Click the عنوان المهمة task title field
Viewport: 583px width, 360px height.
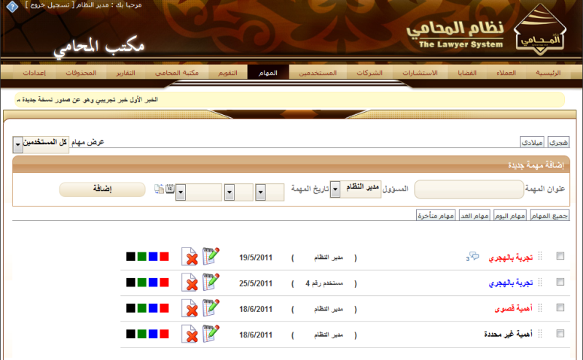point(469,190)
